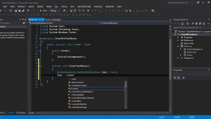This screenshot has height=119, width=211.
Task: Open the EDIT menu
Action: (5, 7)
